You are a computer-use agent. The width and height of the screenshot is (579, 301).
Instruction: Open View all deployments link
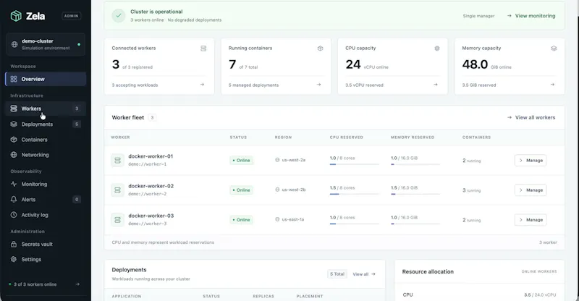pyautogui.click(x=364, y=274)
